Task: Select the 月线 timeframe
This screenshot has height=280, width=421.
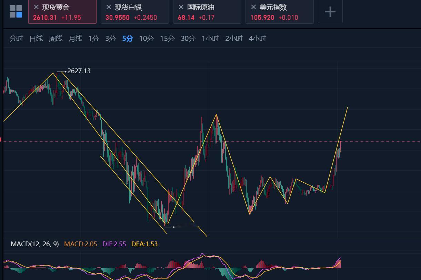Action: [x=75, y=39]
